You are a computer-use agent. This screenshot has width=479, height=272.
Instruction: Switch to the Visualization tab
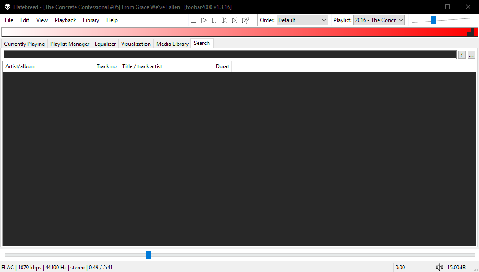pyautogui.click(x=136, y=44)
